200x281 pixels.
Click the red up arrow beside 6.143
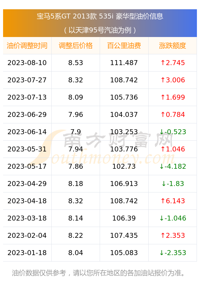pyautogui.click(x=163, y=201)
